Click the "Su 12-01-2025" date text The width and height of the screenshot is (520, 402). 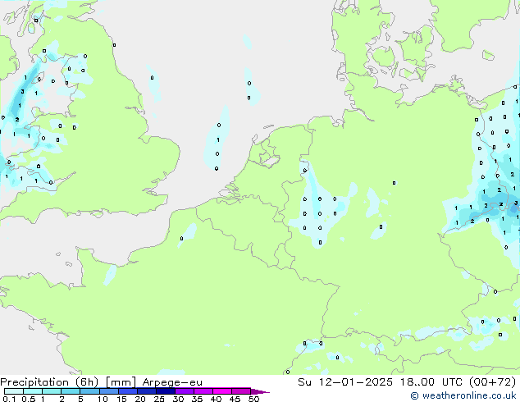(345, 382)
